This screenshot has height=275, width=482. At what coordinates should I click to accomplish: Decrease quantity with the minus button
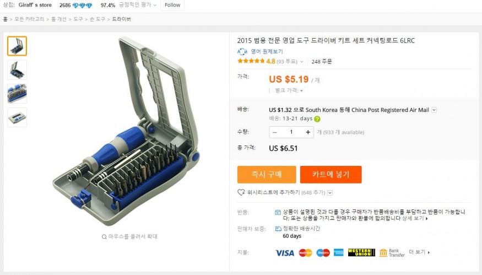click(x=275, y=132)
